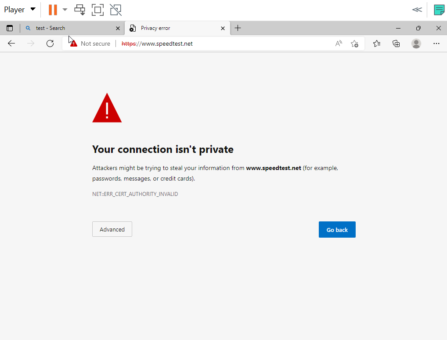Open the user profile avatar
This screenshot has width=447, height=340.
pos(416,43)
